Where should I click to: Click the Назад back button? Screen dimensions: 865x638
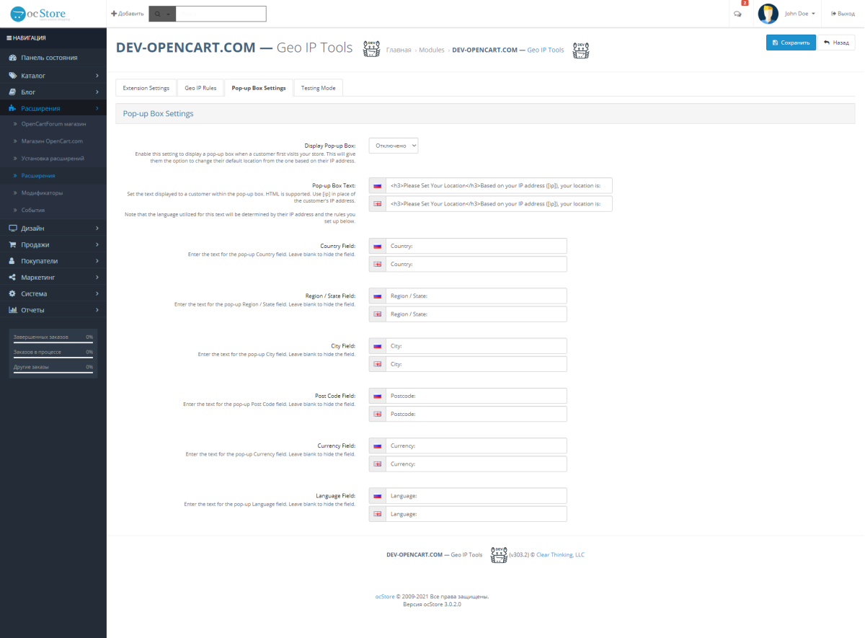[836, 43]
